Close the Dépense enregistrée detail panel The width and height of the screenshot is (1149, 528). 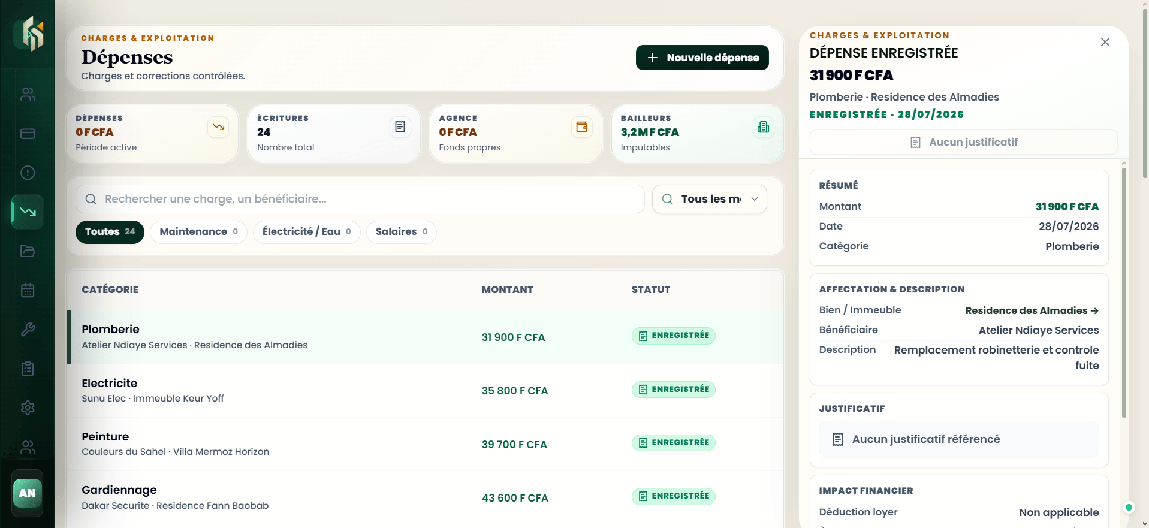(1105, 42)
